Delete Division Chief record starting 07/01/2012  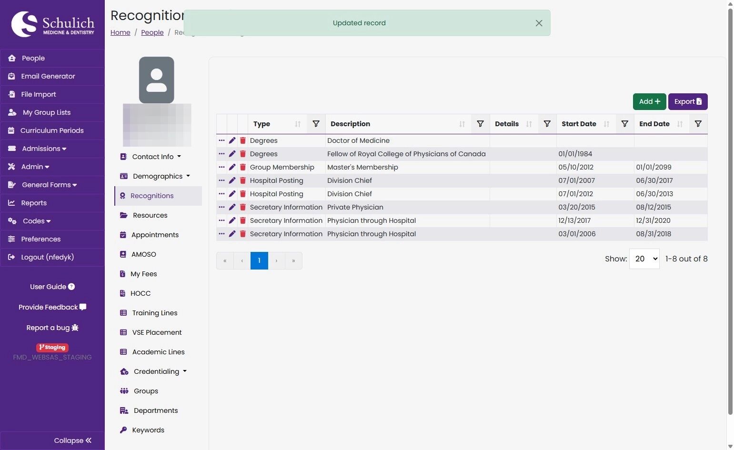click(x=243, y=194)
